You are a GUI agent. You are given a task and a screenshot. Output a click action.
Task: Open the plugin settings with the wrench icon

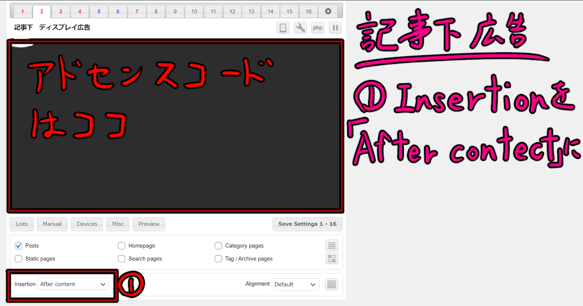(300, 28)
